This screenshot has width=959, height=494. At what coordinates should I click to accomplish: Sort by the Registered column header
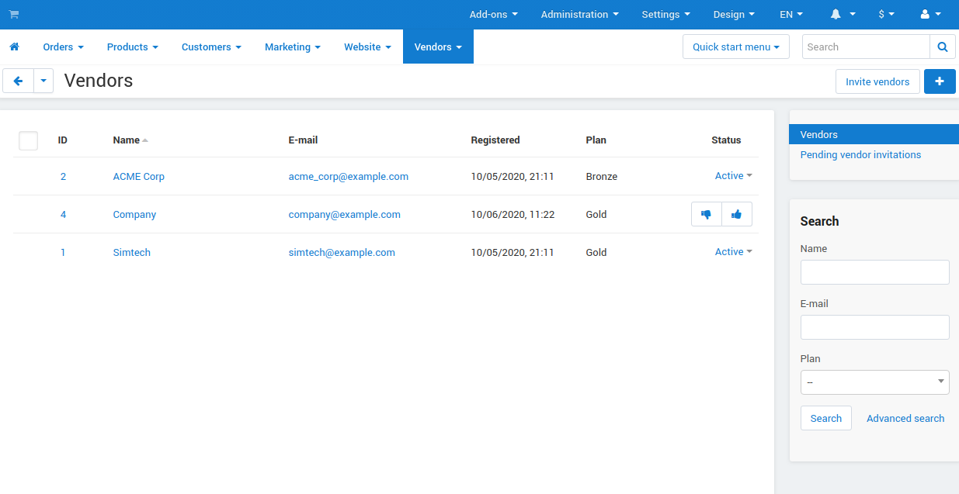point(495,140)
